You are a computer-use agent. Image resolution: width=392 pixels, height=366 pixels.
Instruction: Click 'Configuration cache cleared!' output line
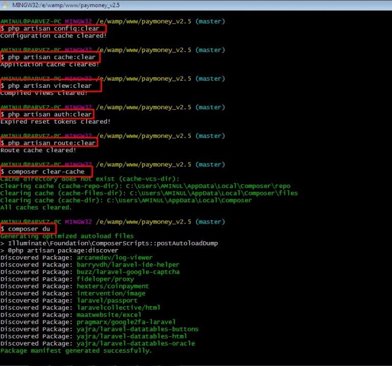pos(54,36)
